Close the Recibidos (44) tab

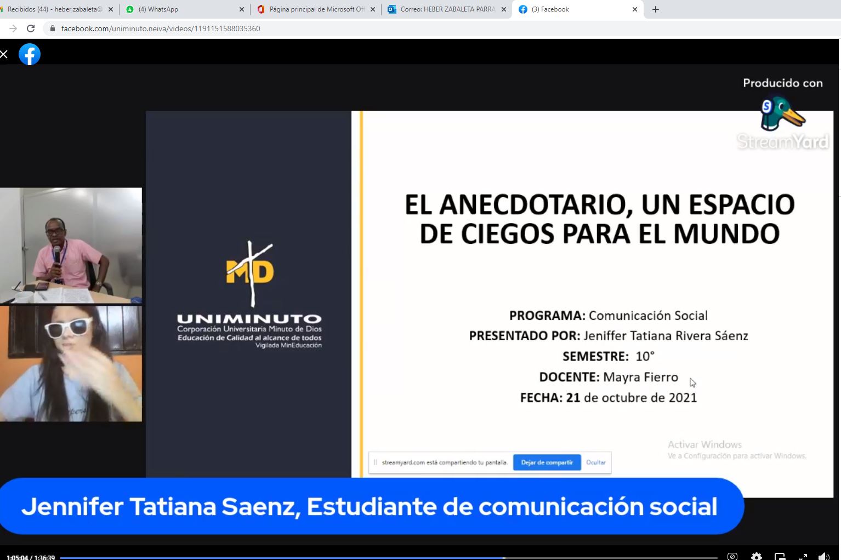coord(111,9)
